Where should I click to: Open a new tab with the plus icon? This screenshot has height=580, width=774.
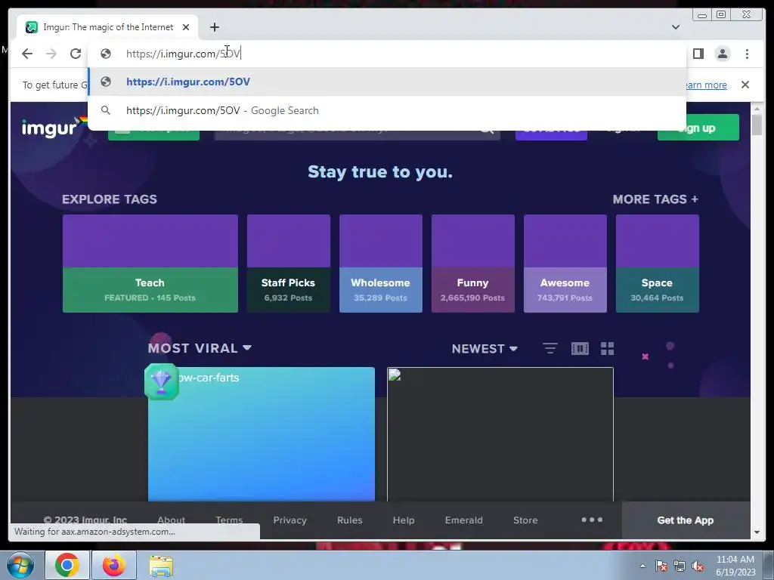[x=214, y=27]
